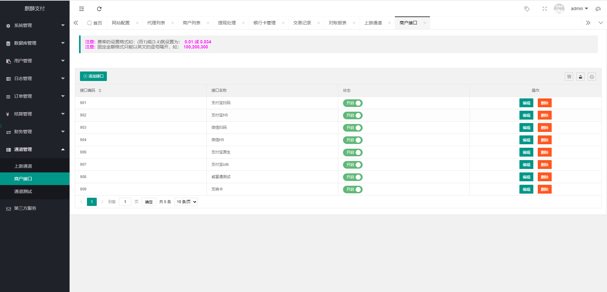Collapse the sidebar via the hamburger icon

tap(81, 9)
